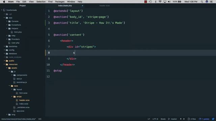Screen dimensions: 216x121
Task: Collapse the sass folder
Action: pos(9,86)
